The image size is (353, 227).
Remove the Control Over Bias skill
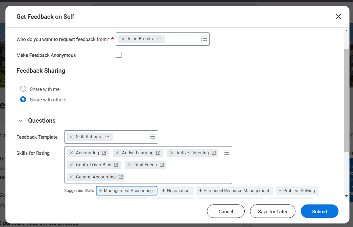point(71,165)
